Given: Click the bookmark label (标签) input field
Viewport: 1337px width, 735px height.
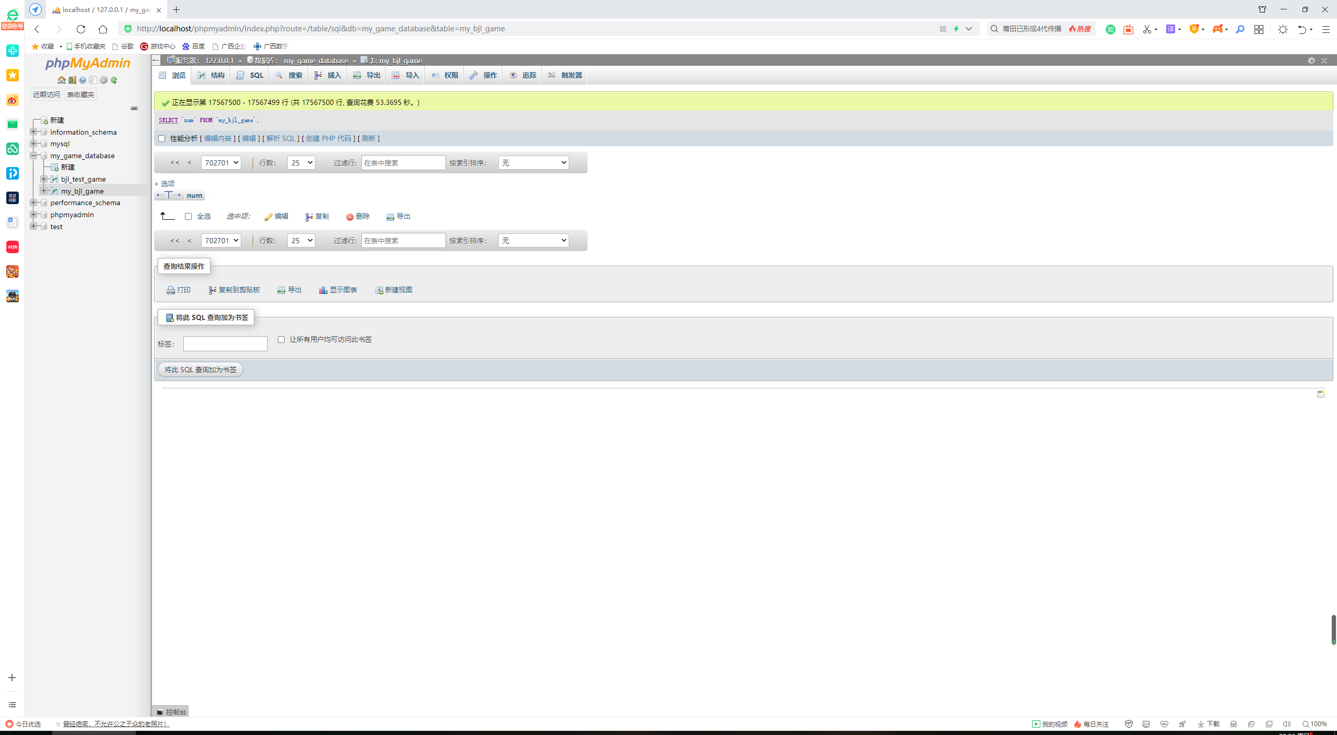Looking at the screenshot, I should click(x=226, y=343).
